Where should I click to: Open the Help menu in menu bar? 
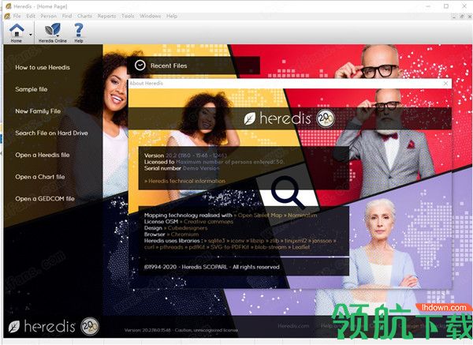[172, 16]
